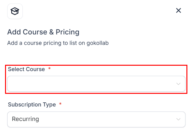194x133 pixels.
Task: Open the Subscription Type dropdown
Action: tap(96, 119)
